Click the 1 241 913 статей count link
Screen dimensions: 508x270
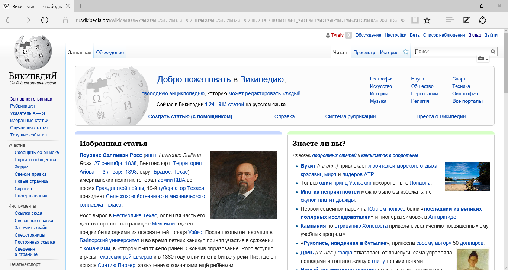coord(224,105)
